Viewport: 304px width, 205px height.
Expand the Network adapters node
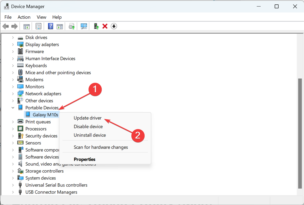[13, 94]
